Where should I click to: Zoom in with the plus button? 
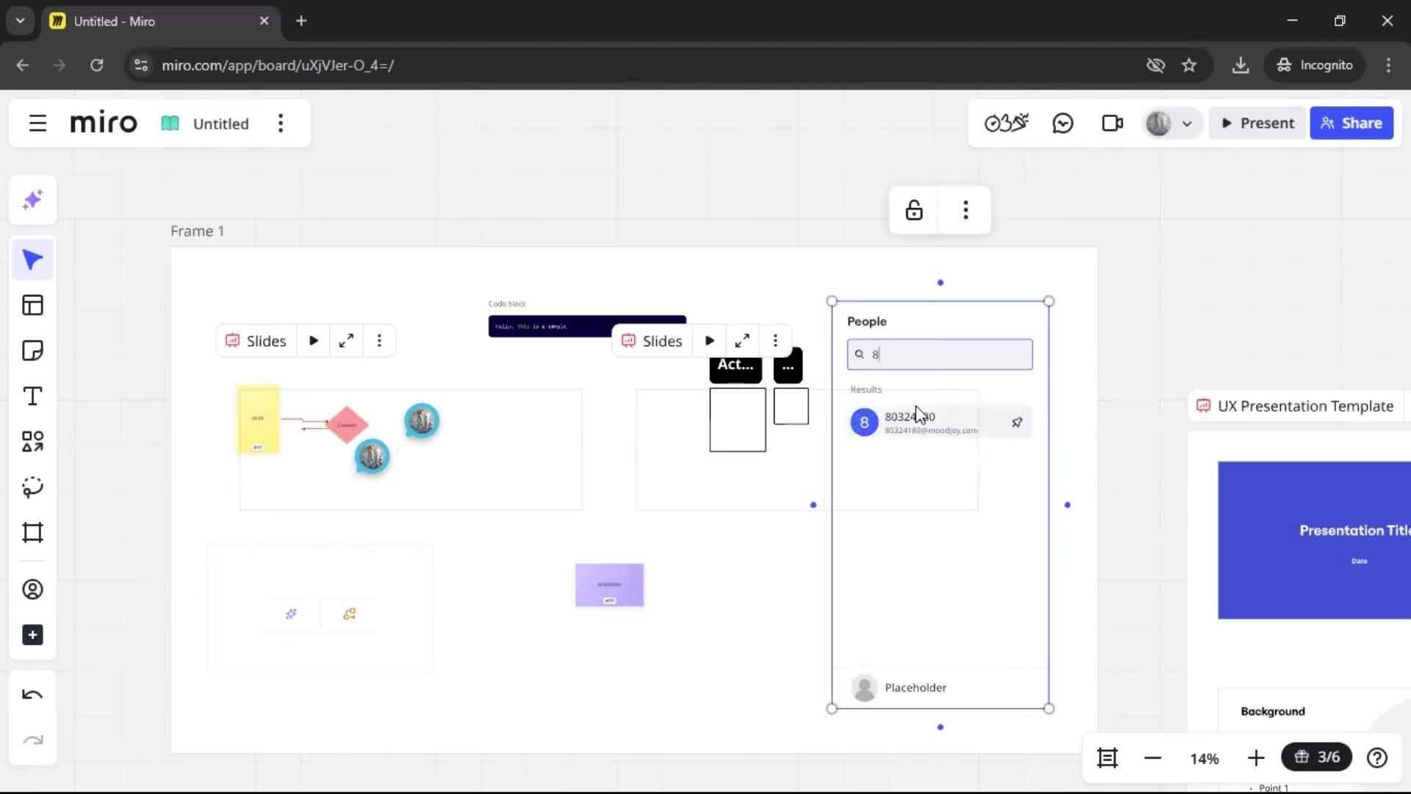pos(1256,757)
